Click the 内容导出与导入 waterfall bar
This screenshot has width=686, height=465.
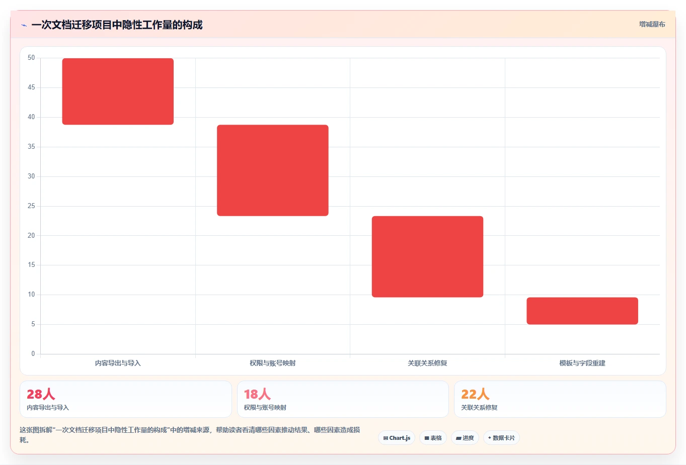[118, 91]
